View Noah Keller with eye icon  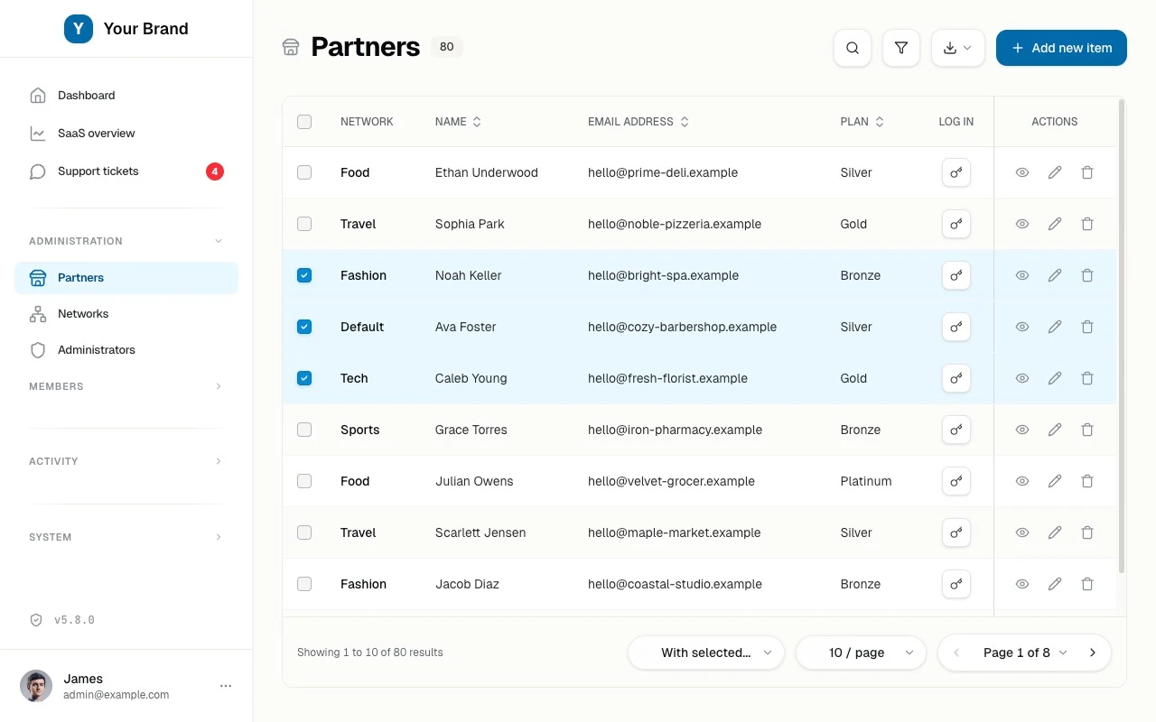pos(1022,275)
